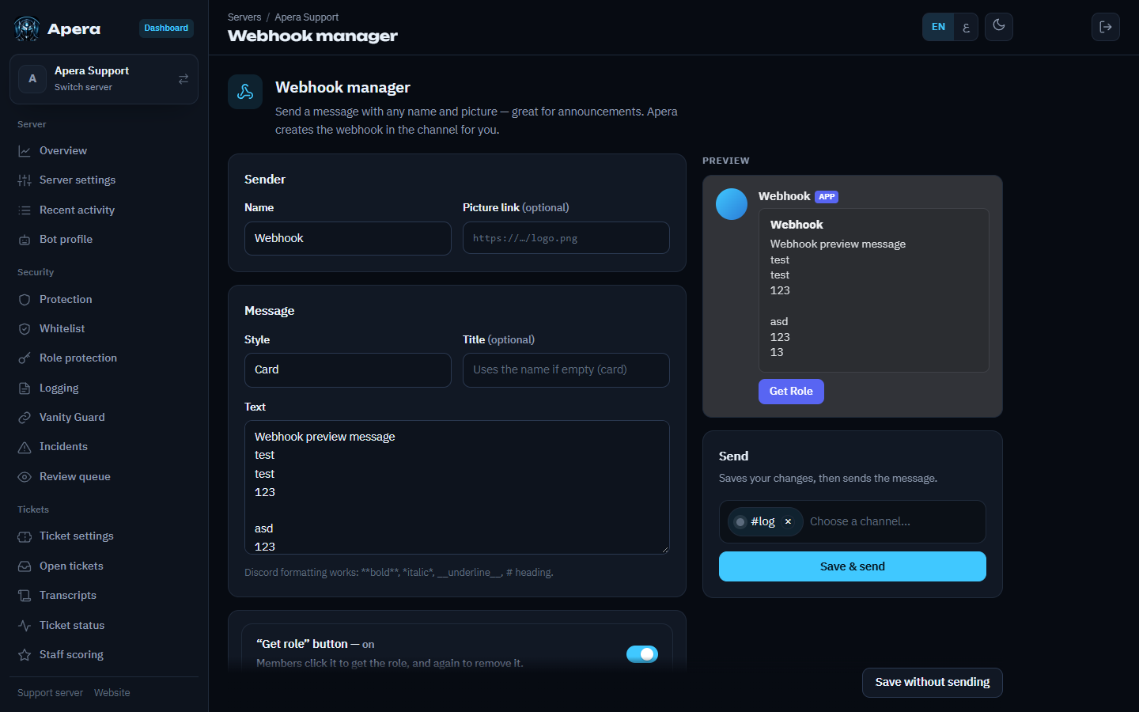This screenshot has width=1139, height=712.
Task: Click the Recent activity list icon
Action: [x=25, y=210]
